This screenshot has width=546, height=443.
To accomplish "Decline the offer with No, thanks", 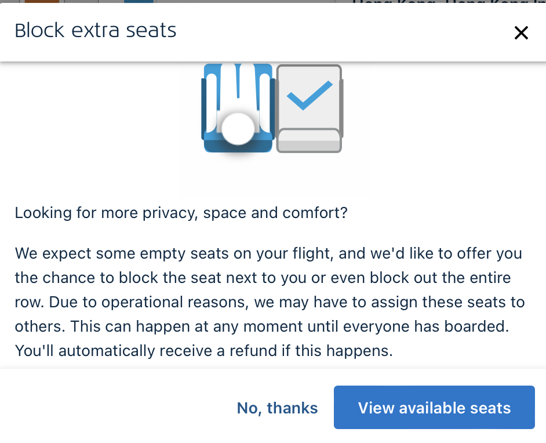I will click(277, 408).
